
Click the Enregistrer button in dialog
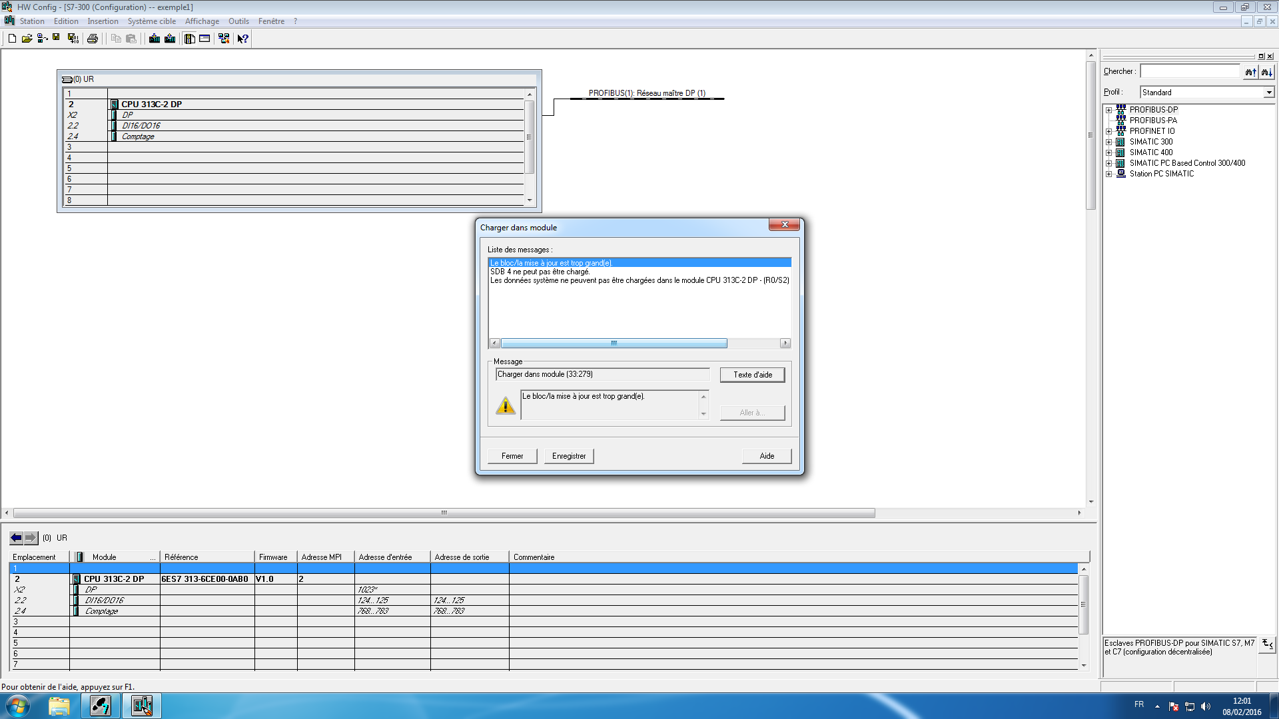568,456
